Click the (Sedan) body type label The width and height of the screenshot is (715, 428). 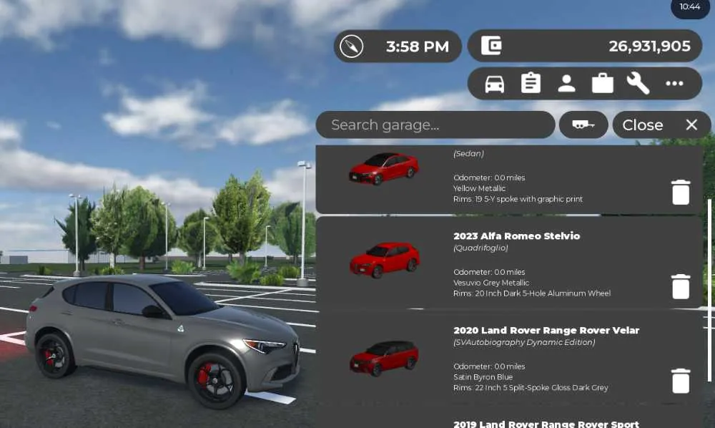(x=469, y=153)
